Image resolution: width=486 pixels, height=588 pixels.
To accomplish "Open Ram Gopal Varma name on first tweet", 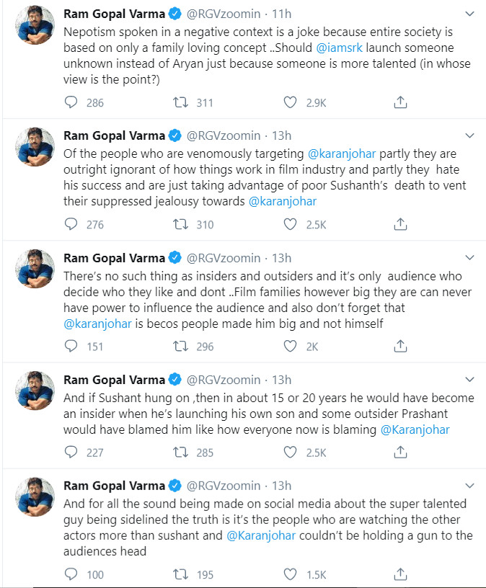I will (114, 14).
